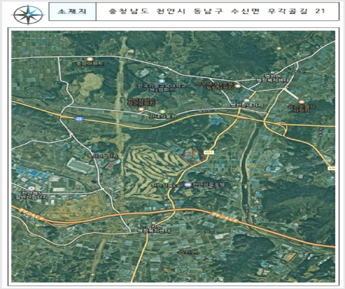The width and height of the screenshot is (345, 289).
Task: Select the 소재지 header label cell
Action: [x=72, y=11]
